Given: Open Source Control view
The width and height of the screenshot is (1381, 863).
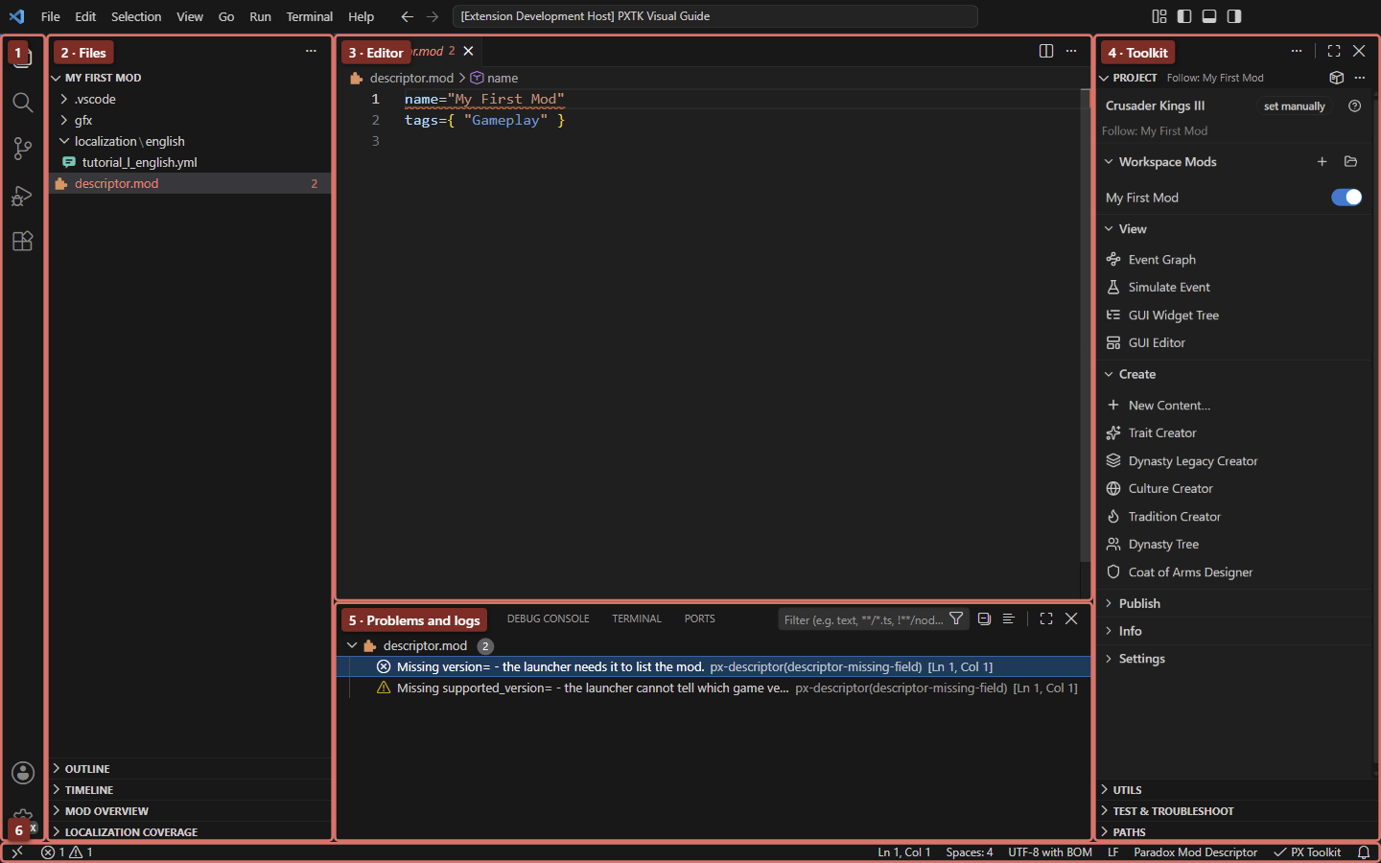Looking at the screenshot, I should pyautogui.click(x=23, y=149).
